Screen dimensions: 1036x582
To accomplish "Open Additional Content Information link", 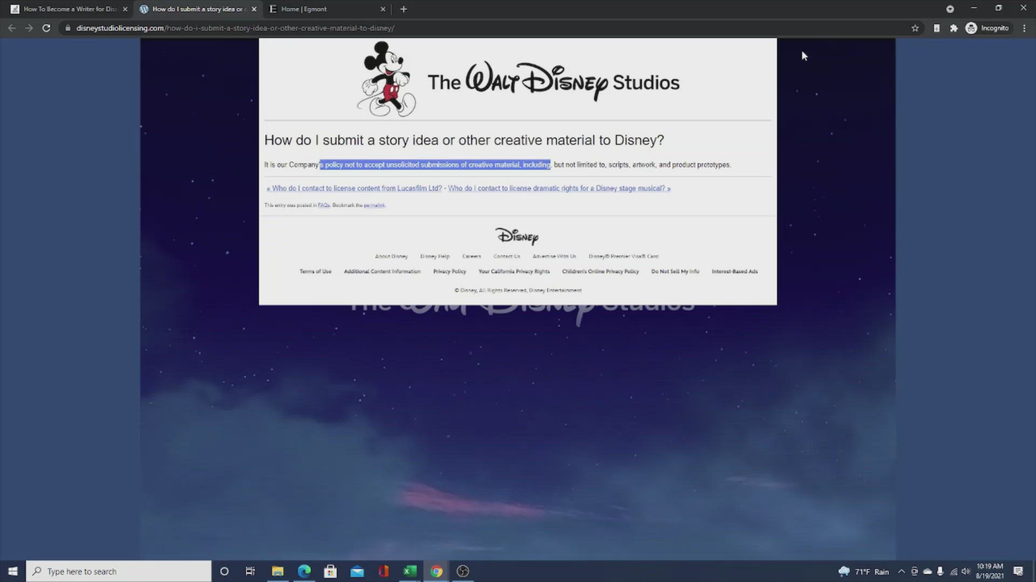I will [382, 272].
